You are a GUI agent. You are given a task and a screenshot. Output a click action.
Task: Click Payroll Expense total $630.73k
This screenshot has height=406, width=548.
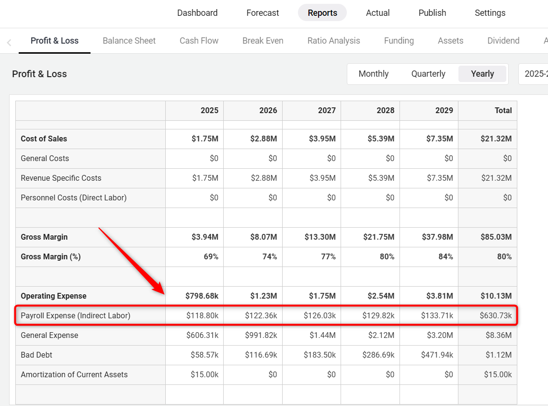click(x=496, y=316)
